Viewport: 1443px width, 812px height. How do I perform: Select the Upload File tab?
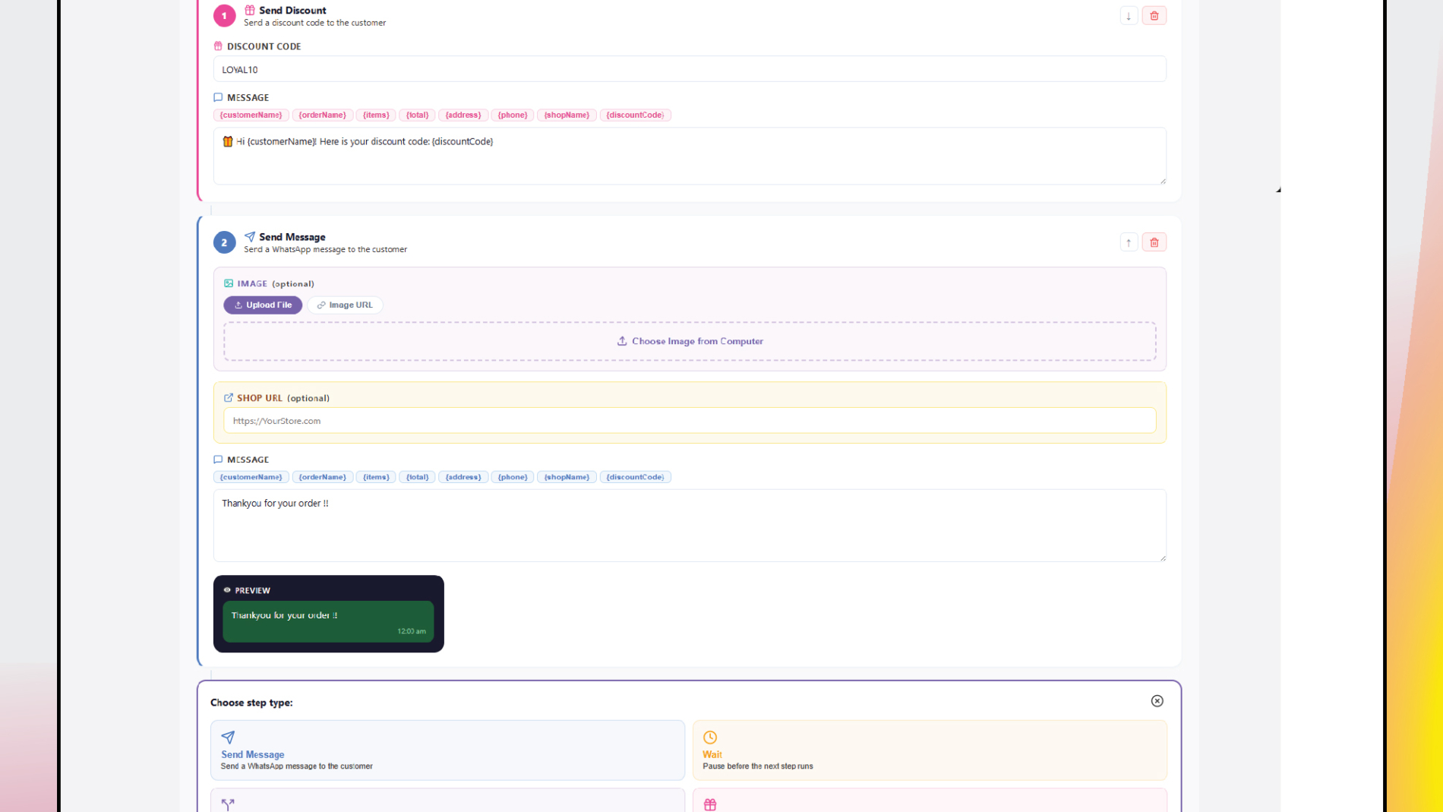tap(263, 305)
